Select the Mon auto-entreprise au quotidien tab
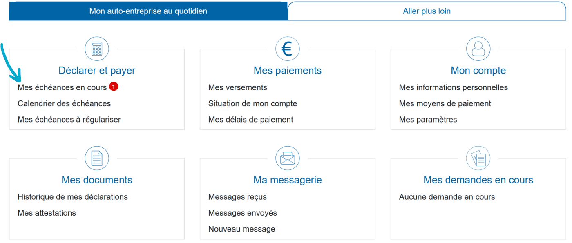Viewport: 572px width, 243px height. pos(148,11)
